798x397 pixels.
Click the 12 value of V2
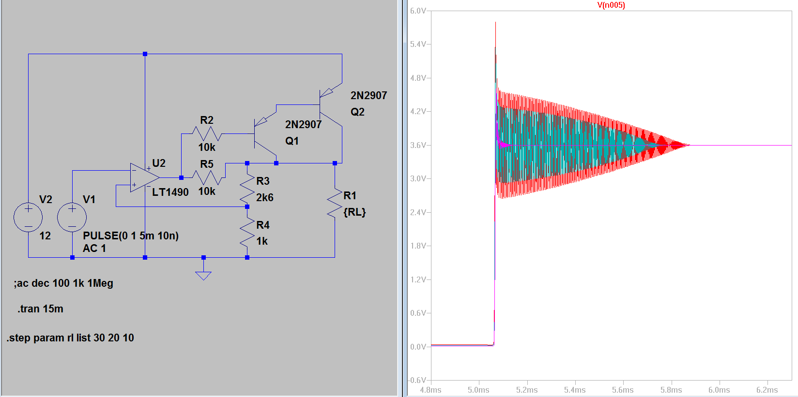45,236
